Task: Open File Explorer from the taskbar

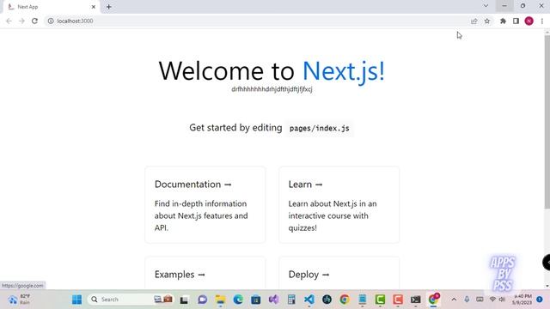Action: pyautogui.click(x=220, y=300)
